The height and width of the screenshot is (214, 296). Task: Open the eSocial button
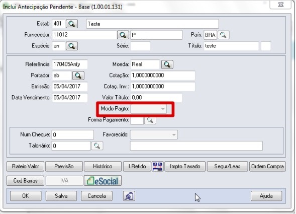click(x=103, y=181)
